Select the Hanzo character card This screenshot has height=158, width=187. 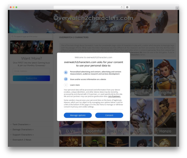point(165,116)
